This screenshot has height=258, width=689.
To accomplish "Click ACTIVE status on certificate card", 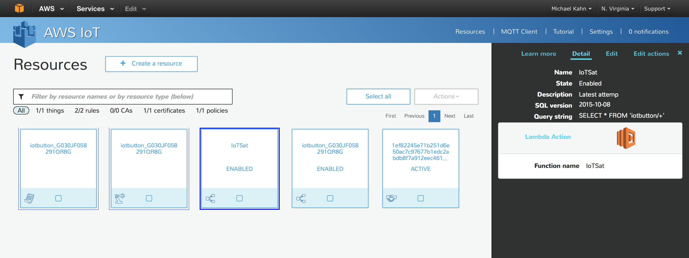I will tap(421, 169).
